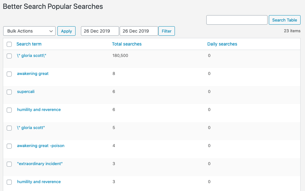The height and width of the screenshot is (191, 305).
Task: Click total searches value 4 for awakening great -poison
Action: [x=114, y=146]
